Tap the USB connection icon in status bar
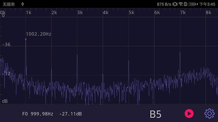218x122 pixels. pyautogui.click(x=23, y=4)
